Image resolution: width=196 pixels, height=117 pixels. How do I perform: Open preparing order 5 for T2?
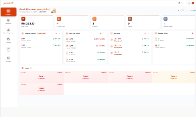click(x=130, y=46)
